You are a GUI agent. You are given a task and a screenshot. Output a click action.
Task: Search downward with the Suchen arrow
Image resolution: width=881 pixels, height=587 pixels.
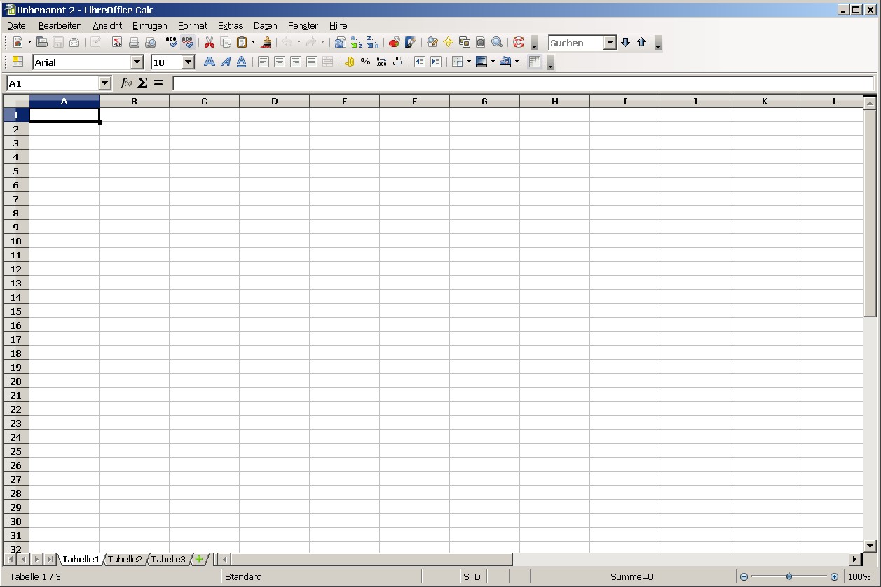click(624, 42)
